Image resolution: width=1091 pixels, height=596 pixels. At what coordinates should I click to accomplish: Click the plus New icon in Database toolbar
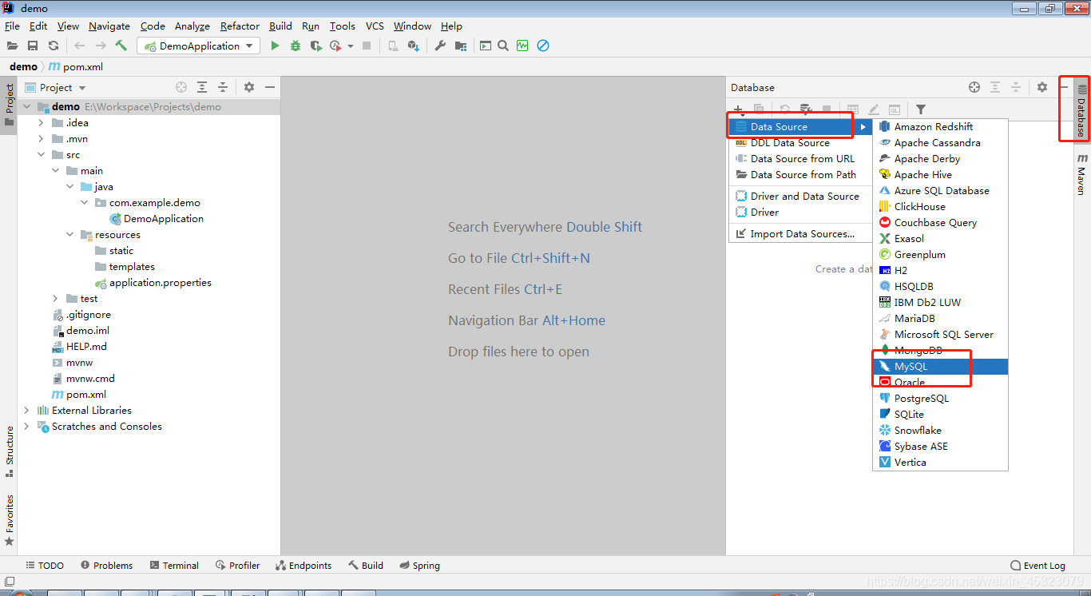(738, 109)
